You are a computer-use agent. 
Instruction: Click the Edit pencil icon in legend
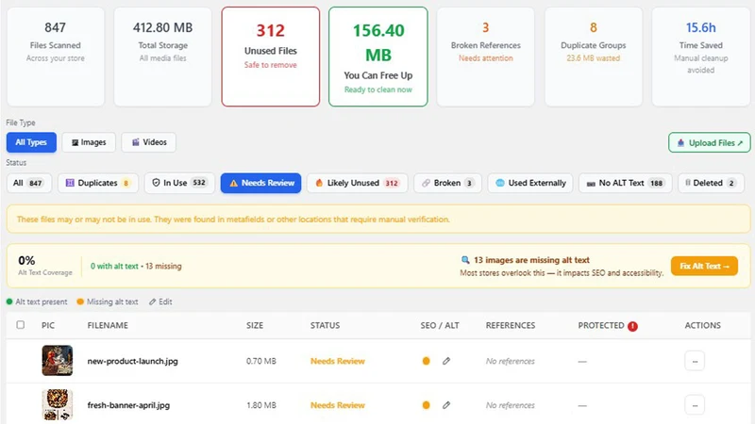click(152, 302)
